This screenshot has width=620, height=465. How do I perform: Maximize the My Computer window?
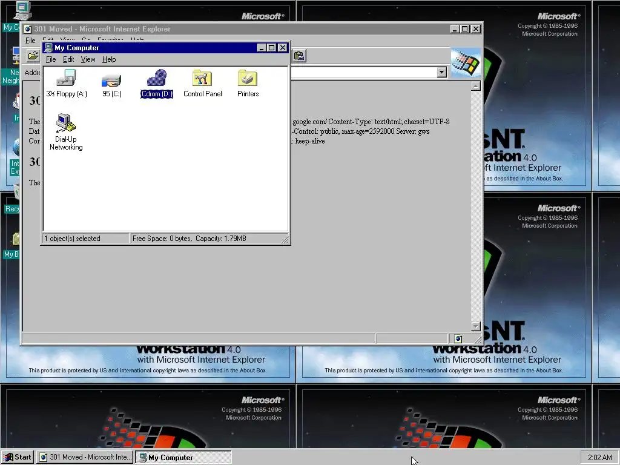pos(271,48)
